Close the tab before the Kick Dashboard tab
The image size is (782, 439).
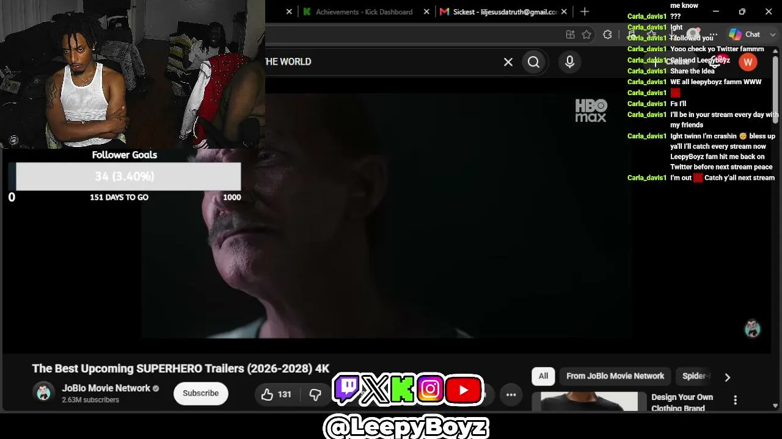(x=289, y=12)
